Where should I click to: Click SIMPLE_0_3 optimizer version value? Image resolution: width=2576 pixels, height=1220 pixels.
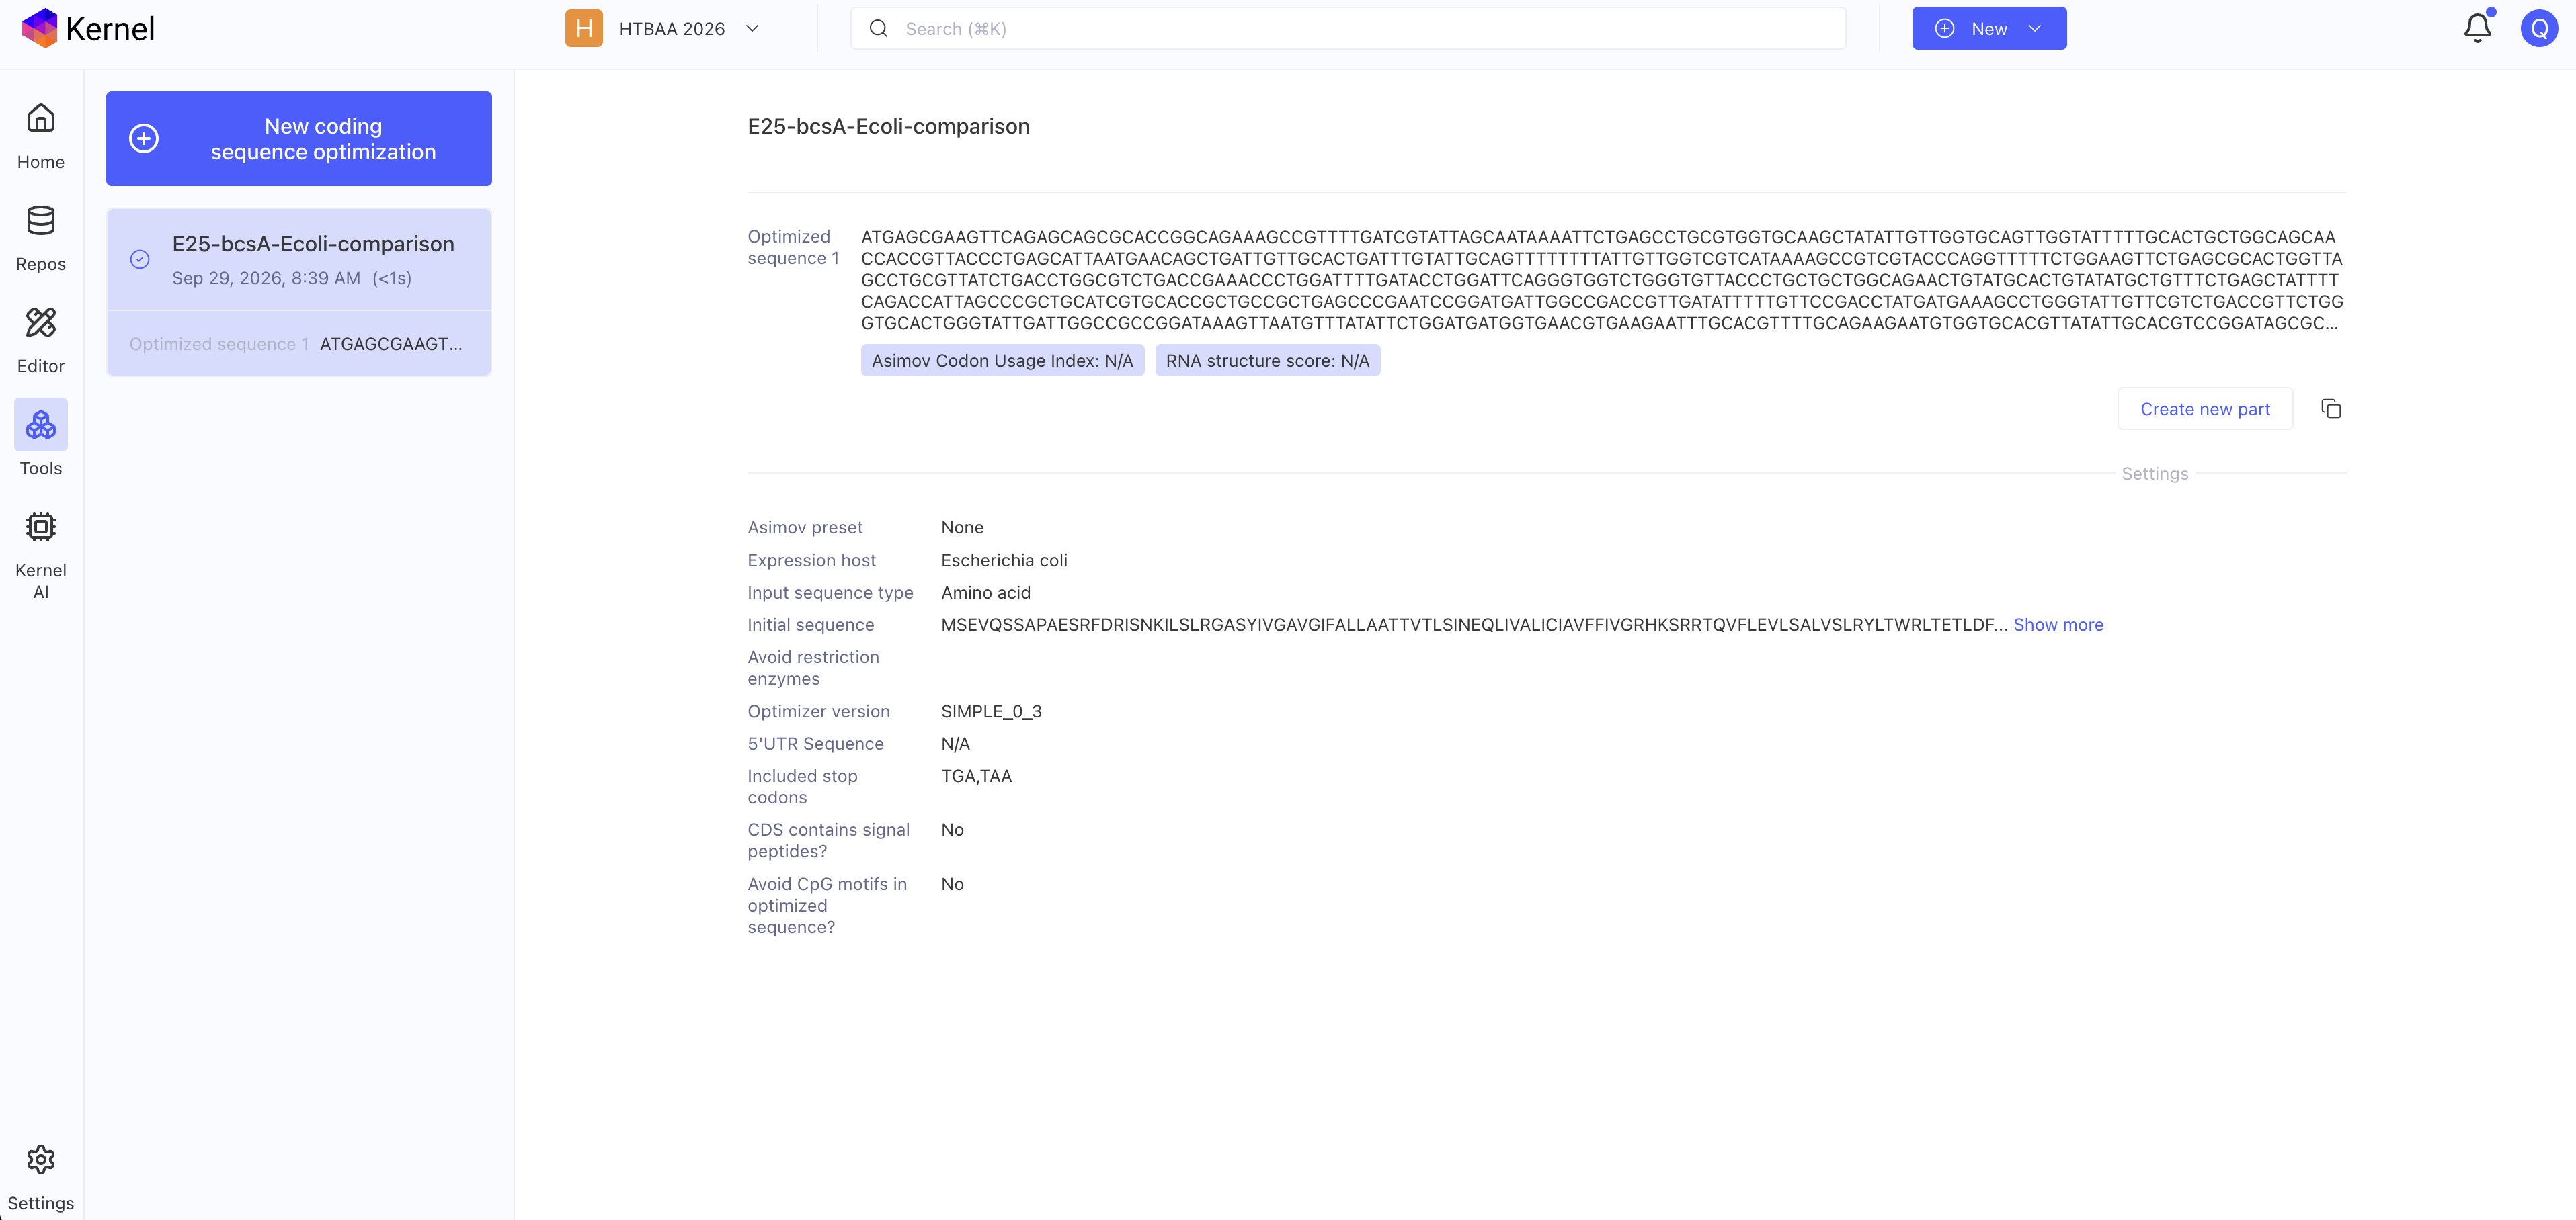tap(991, 711)
